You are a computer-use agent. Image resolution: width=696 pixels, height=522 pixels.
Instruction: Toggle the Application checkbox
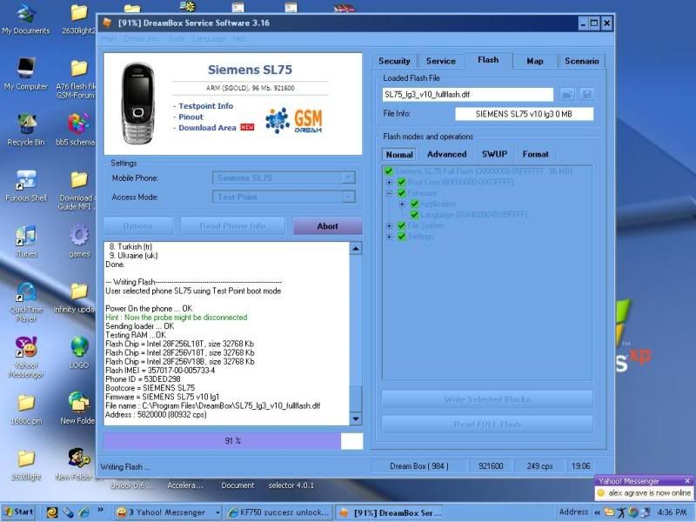415,204
